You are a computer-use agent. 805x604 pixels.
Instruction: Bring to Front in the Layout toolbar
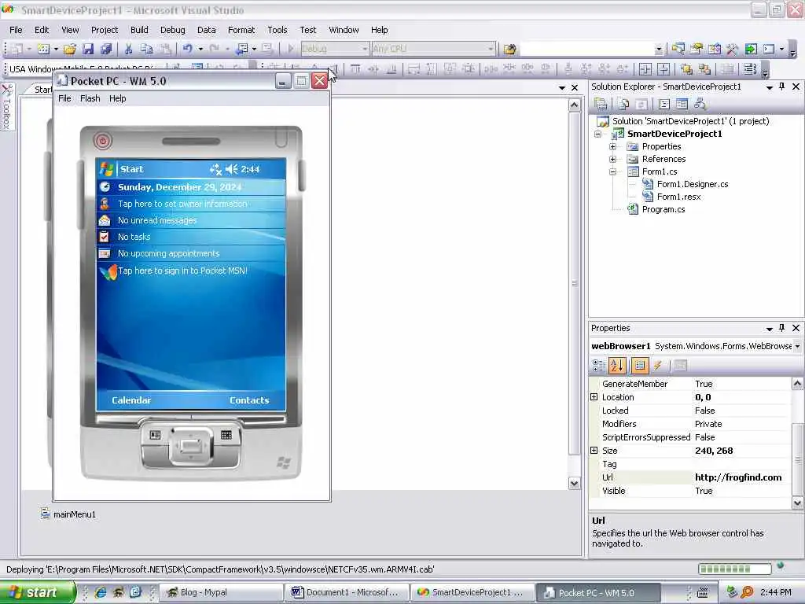(x=686, y=68)
